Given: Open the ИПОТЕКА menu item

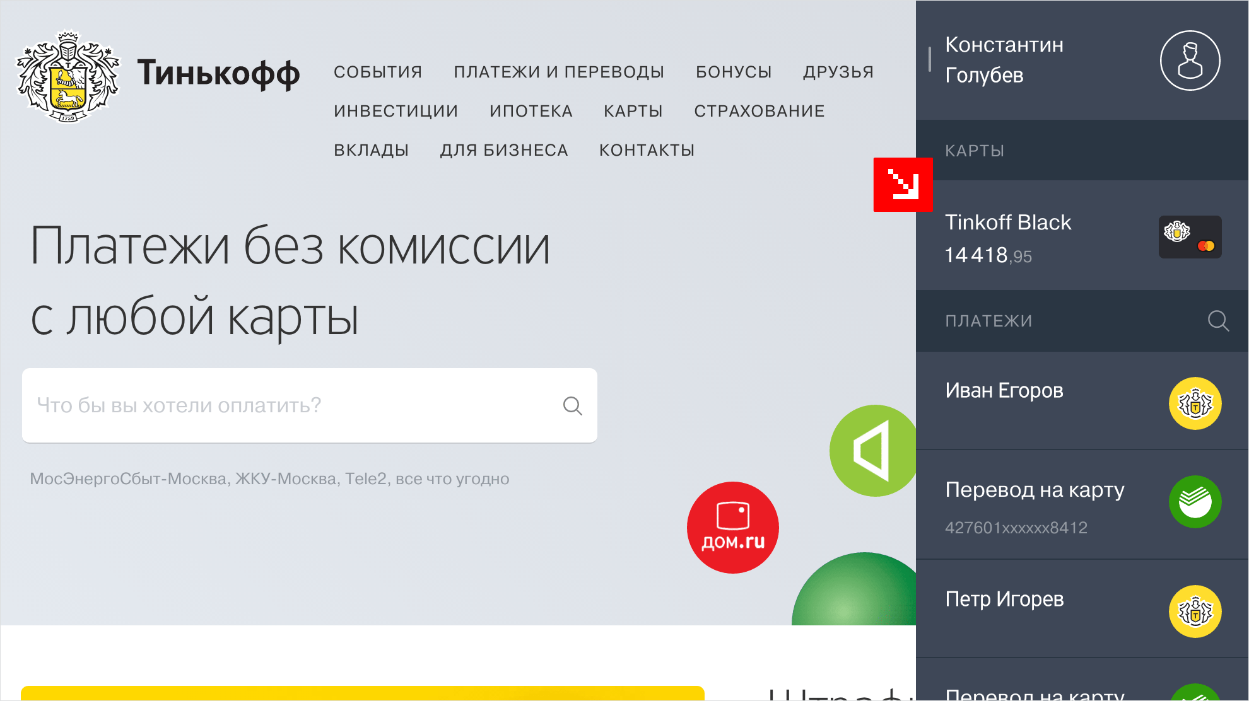Looking at the screenshot, I should point(531,111).
